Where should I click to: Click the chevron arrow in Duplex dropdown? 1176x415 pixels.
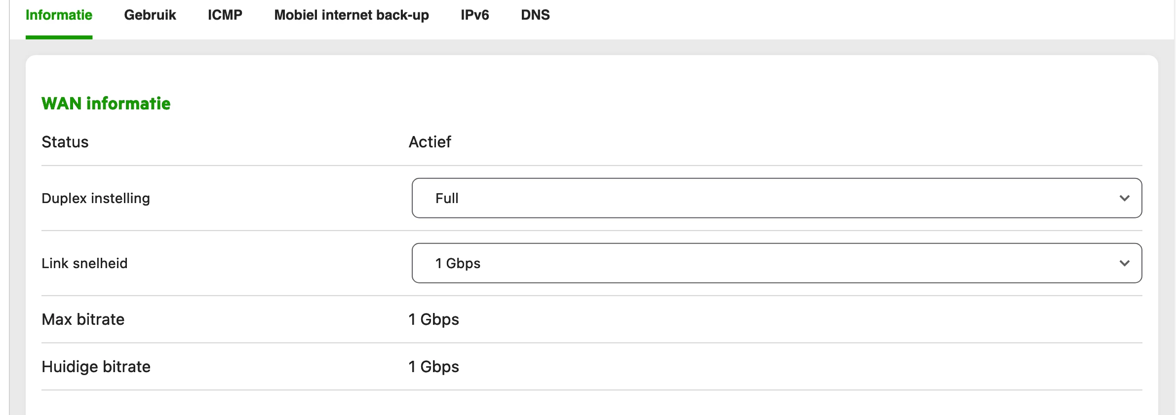coord(1125,198)
